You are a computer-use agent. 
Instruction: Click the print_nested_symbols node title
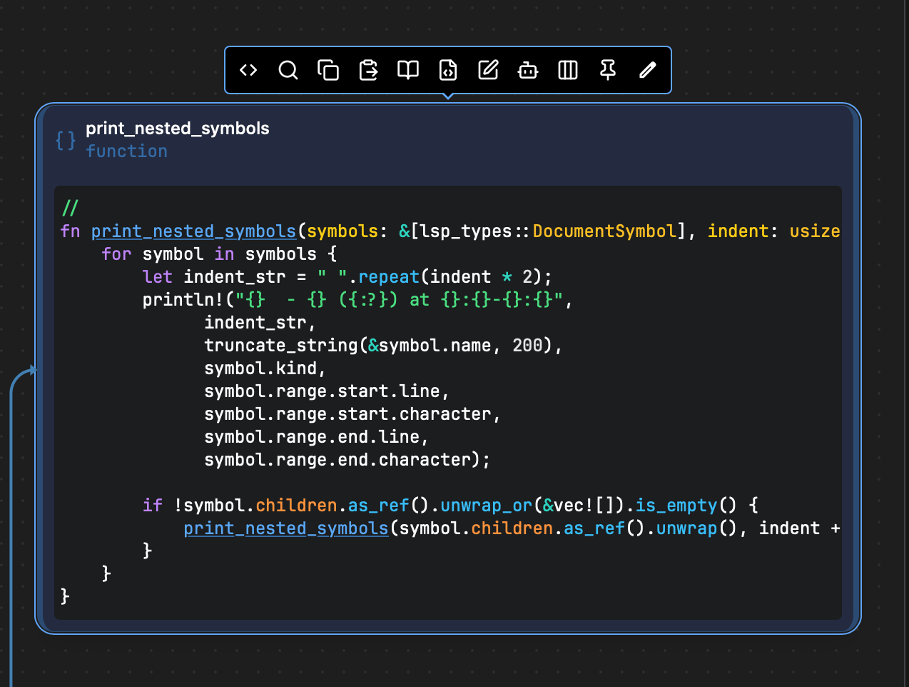click(x=178, y=129)
